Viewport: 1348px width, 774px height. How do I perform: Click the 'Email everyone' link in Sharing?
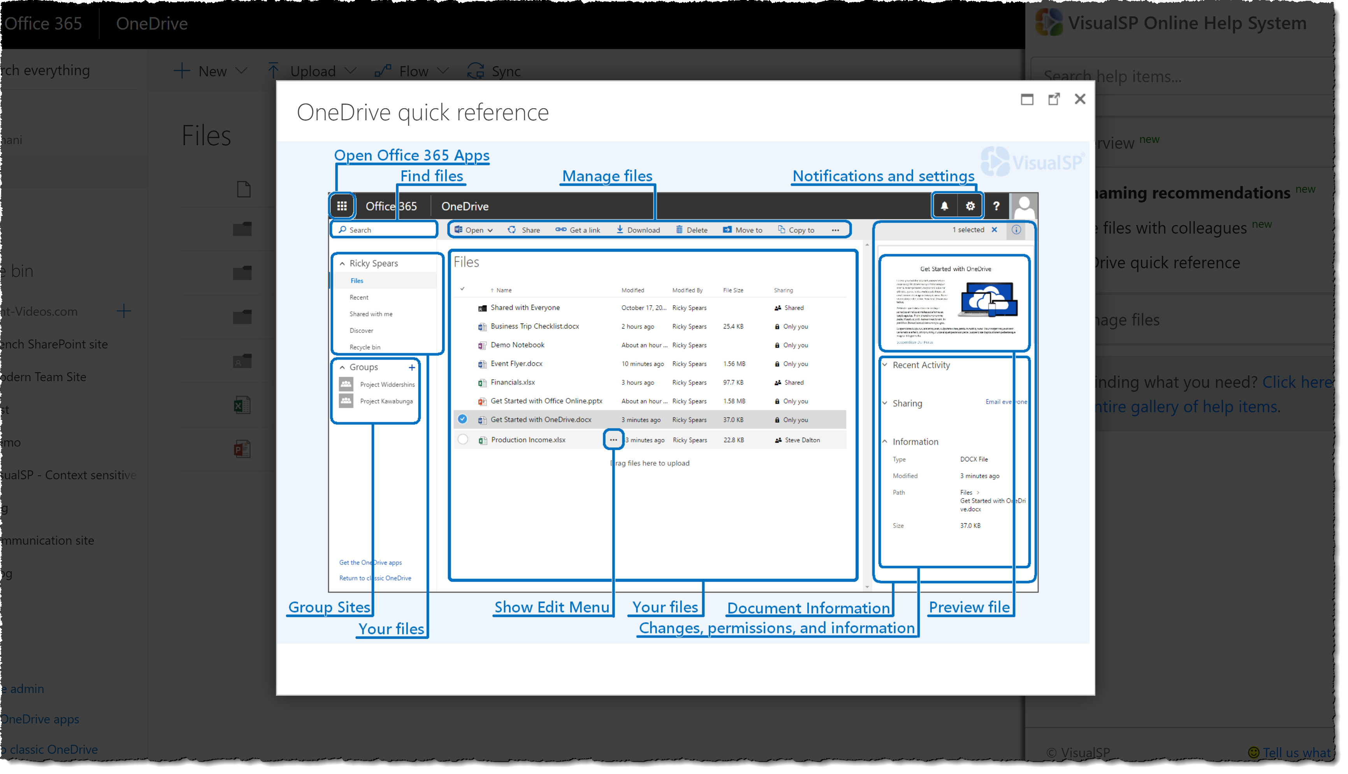pyautogui.click(x=1007, y=403)
